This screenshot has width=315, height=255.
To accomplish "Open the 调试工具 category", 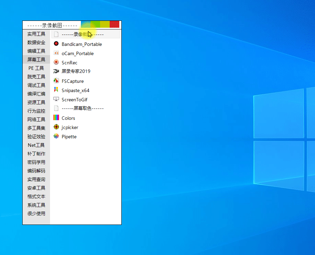I will pyautogui.click(x=36, y=85).
